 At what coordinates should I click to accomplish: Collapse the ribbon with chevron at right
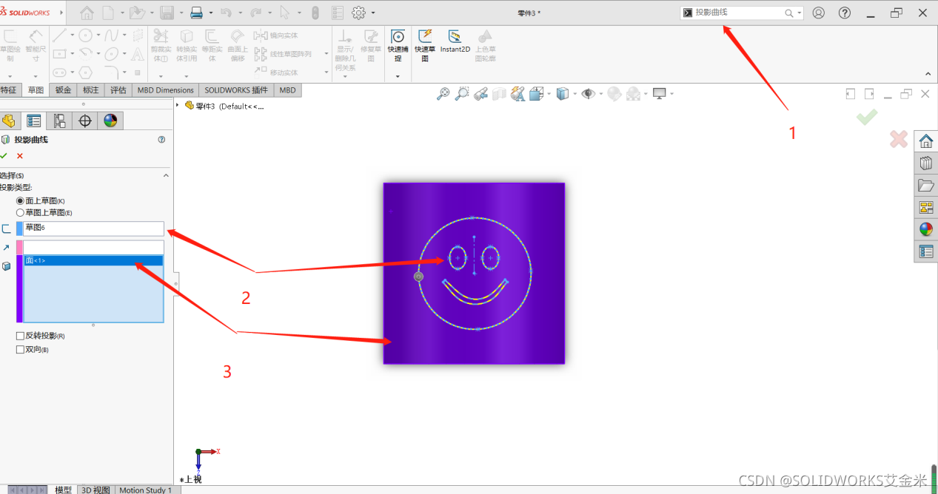click(x=928, y=74)
